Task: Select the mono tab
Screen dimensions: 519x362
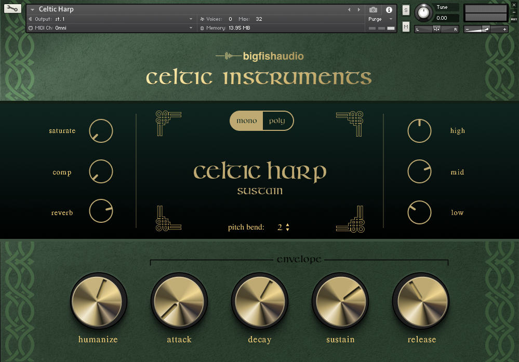Action: click(x=246, y=120)
